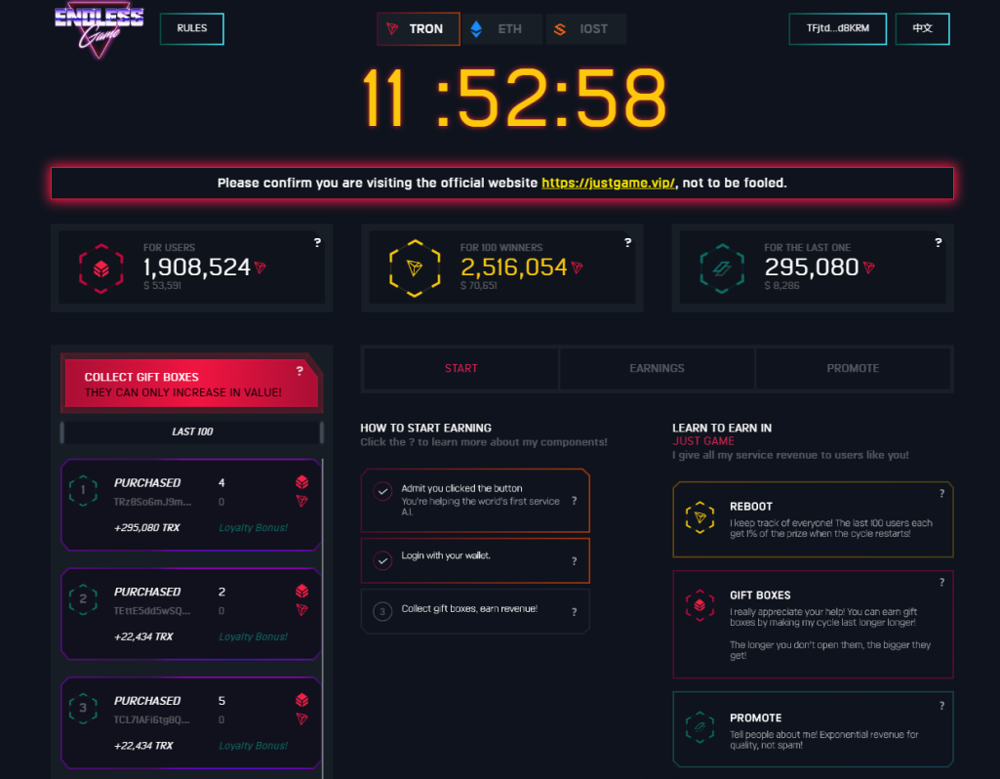Select the ETH network tab
The width and height of the screenshot is (1000, 779).
pos(501,28)
